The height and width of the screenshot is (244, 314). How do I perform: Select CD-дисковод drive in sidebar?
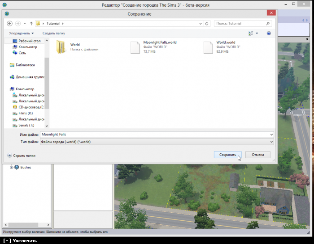point(31,107)
